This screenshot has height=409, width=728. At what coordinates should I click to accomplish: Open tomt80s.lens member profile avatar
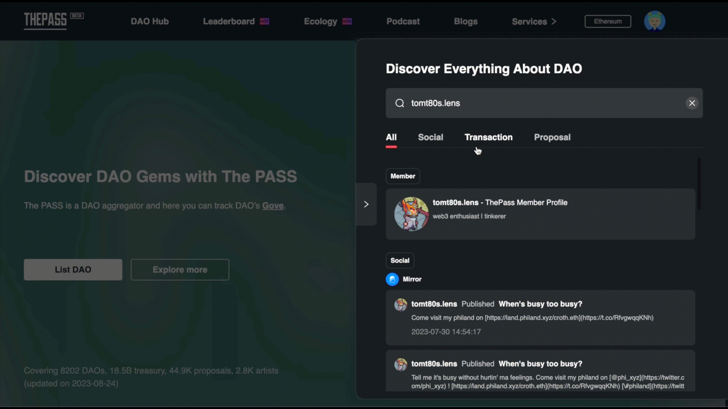411,214
